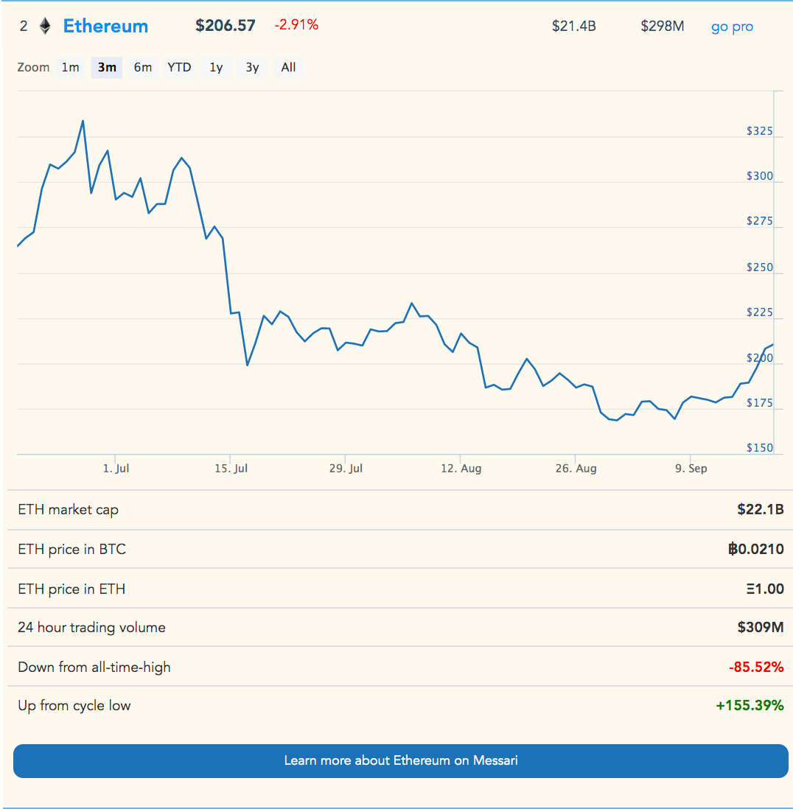Viewport: 793px width, 809px height.
Task: Switch chart zoom to 6m
Action: pos(142,68)
